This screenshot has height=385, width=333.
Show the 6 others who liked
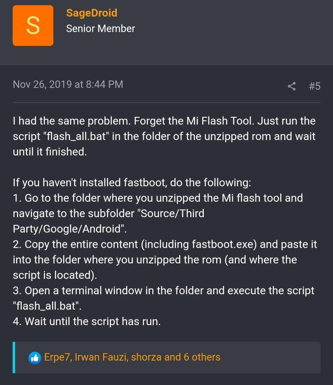(202, 357)
